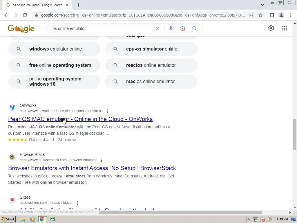297x223 pixels.
Task: Submit search with magnifier button
Action: coord(194,28)
